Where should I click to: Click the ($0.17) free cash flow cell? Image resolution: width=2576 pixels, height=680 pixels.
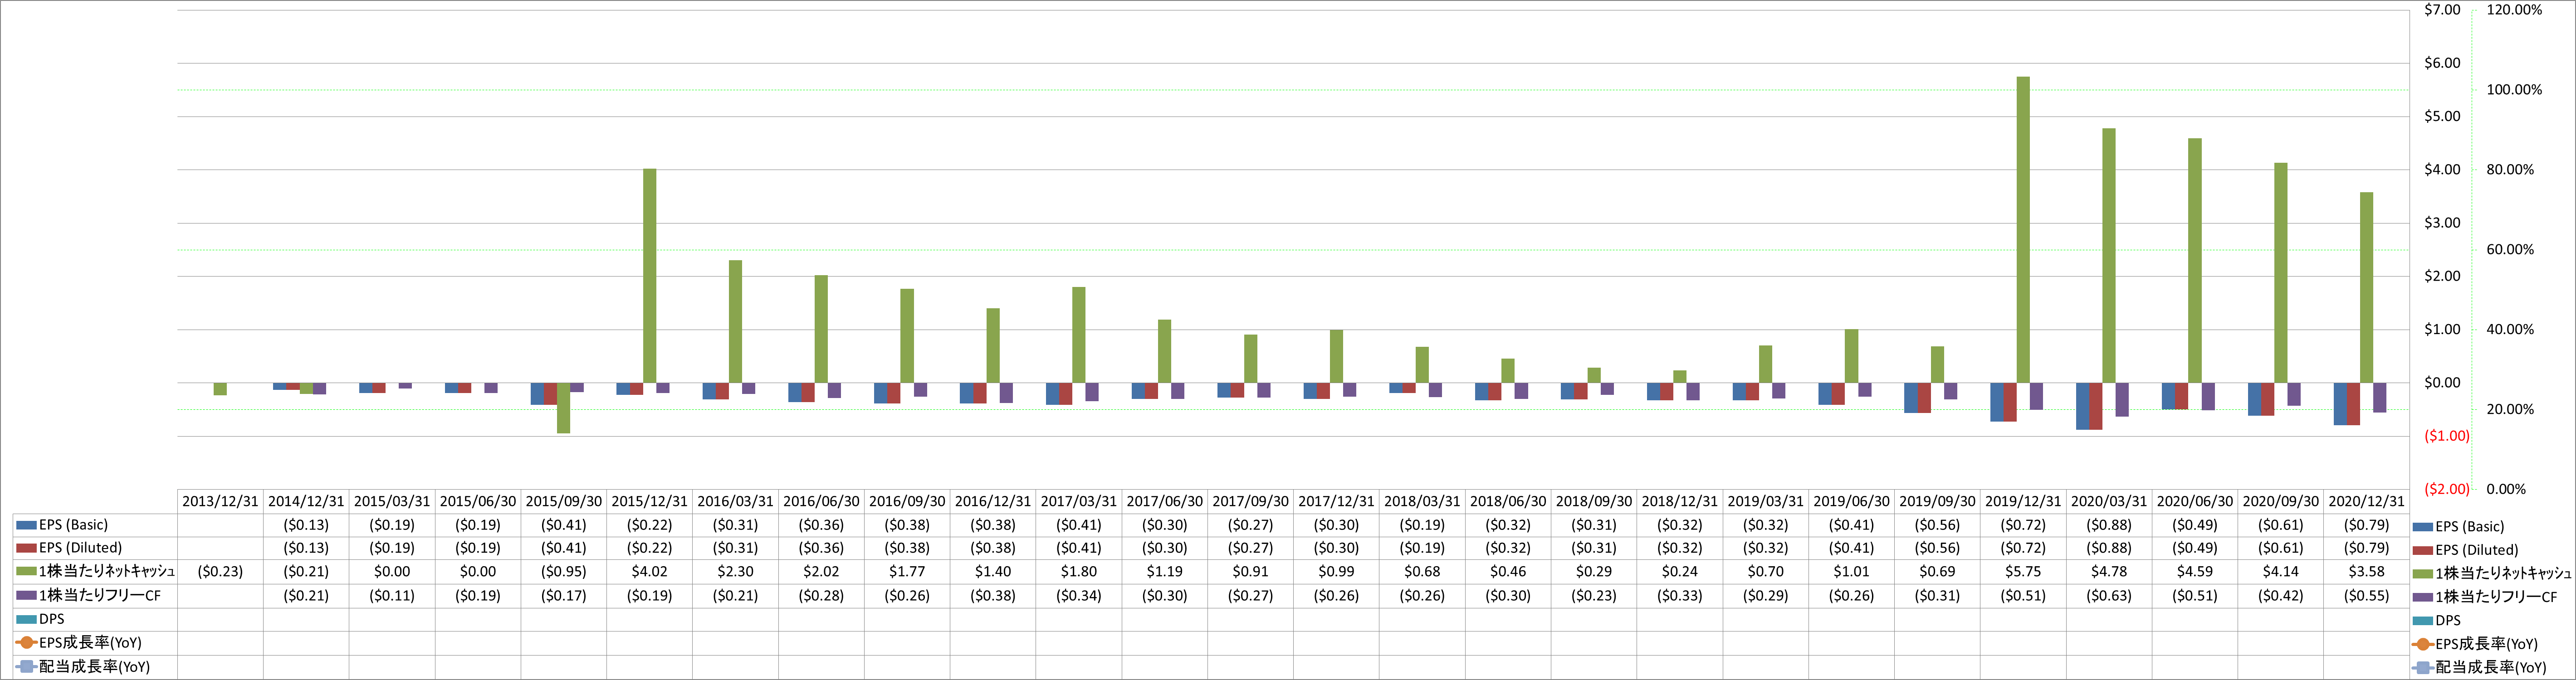coord(564,596)
